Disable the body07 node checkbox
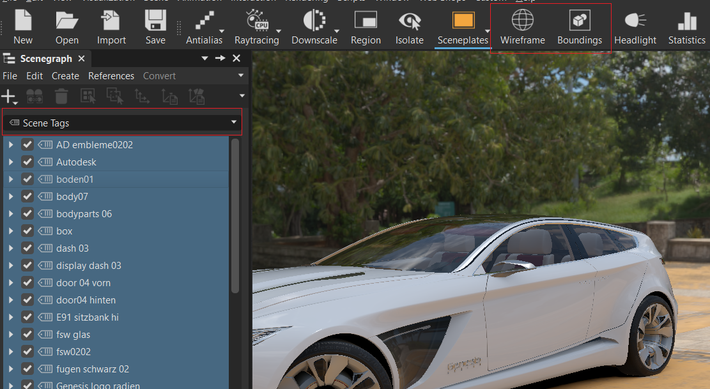This screenshot has height=389, width=710. coord(27,196)
